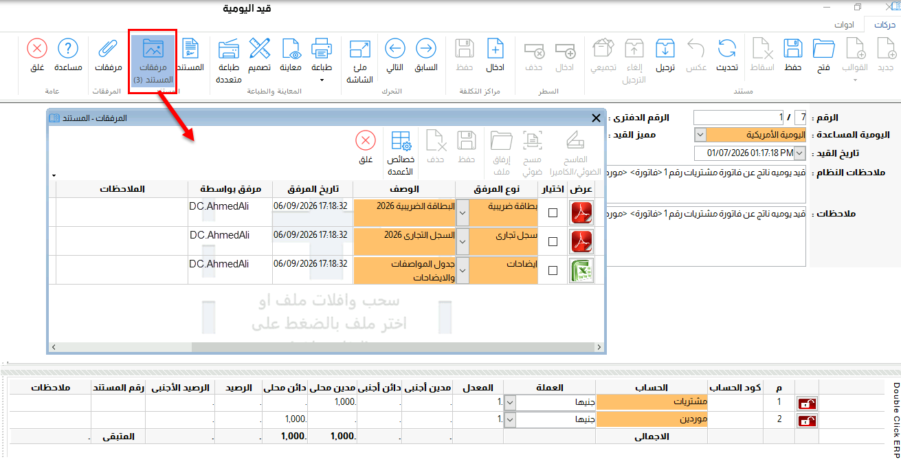Click the post (ترحيل) icon
The width and height of the screenshot is (901, 475).
pos(664,55)
